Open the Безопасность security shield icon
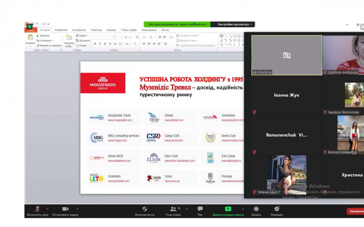Viewport: 364px width, 227px height. pos(145,209)
